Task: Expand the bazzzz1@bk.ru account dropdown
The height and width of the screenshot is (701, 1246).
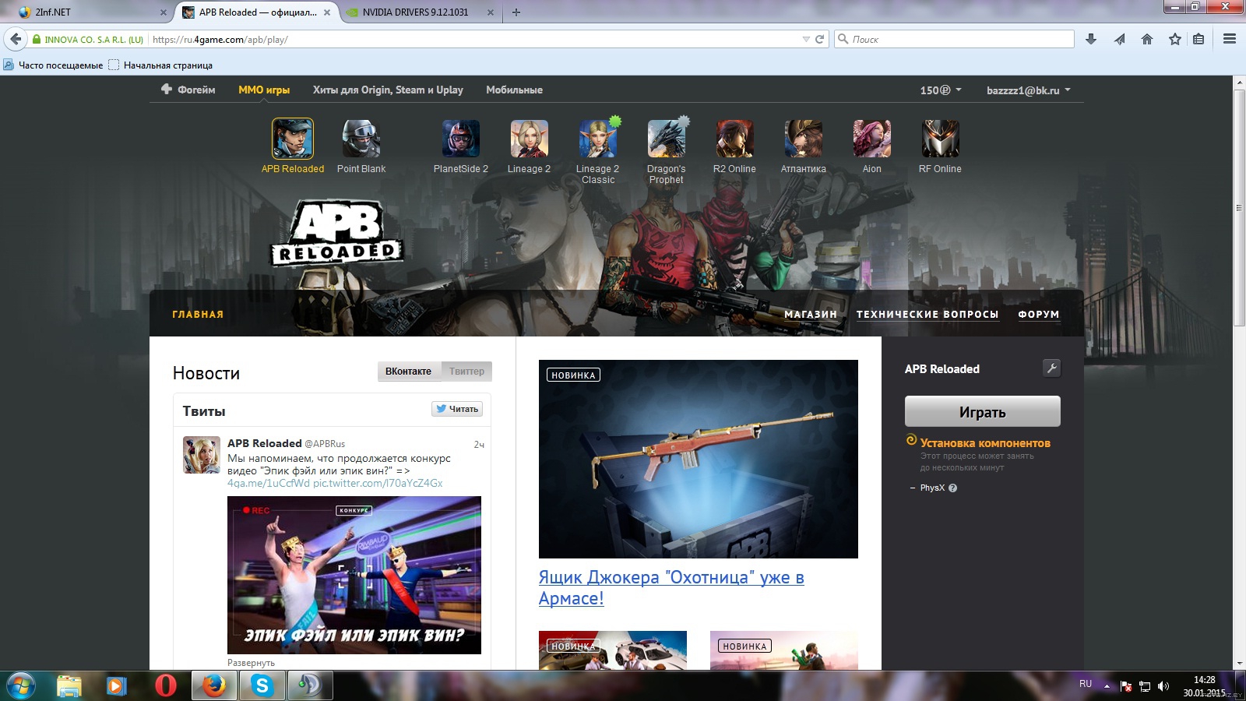Action: click(1028, 90)
